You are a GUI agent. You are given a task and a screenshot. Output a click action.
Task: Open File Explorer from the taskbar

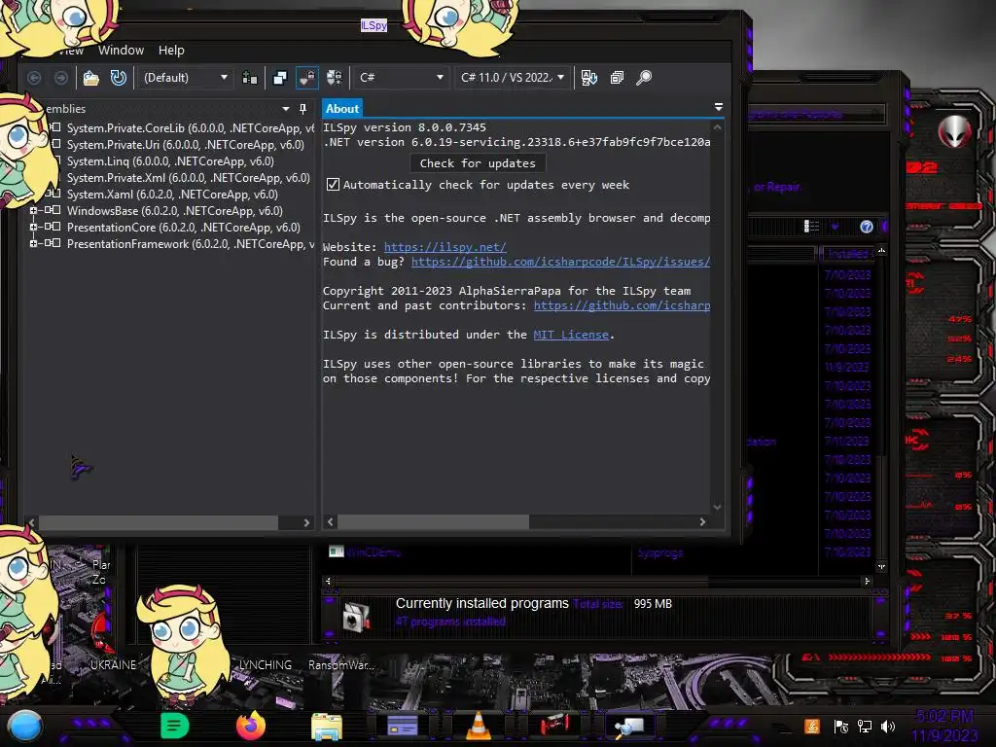[327, 726]
